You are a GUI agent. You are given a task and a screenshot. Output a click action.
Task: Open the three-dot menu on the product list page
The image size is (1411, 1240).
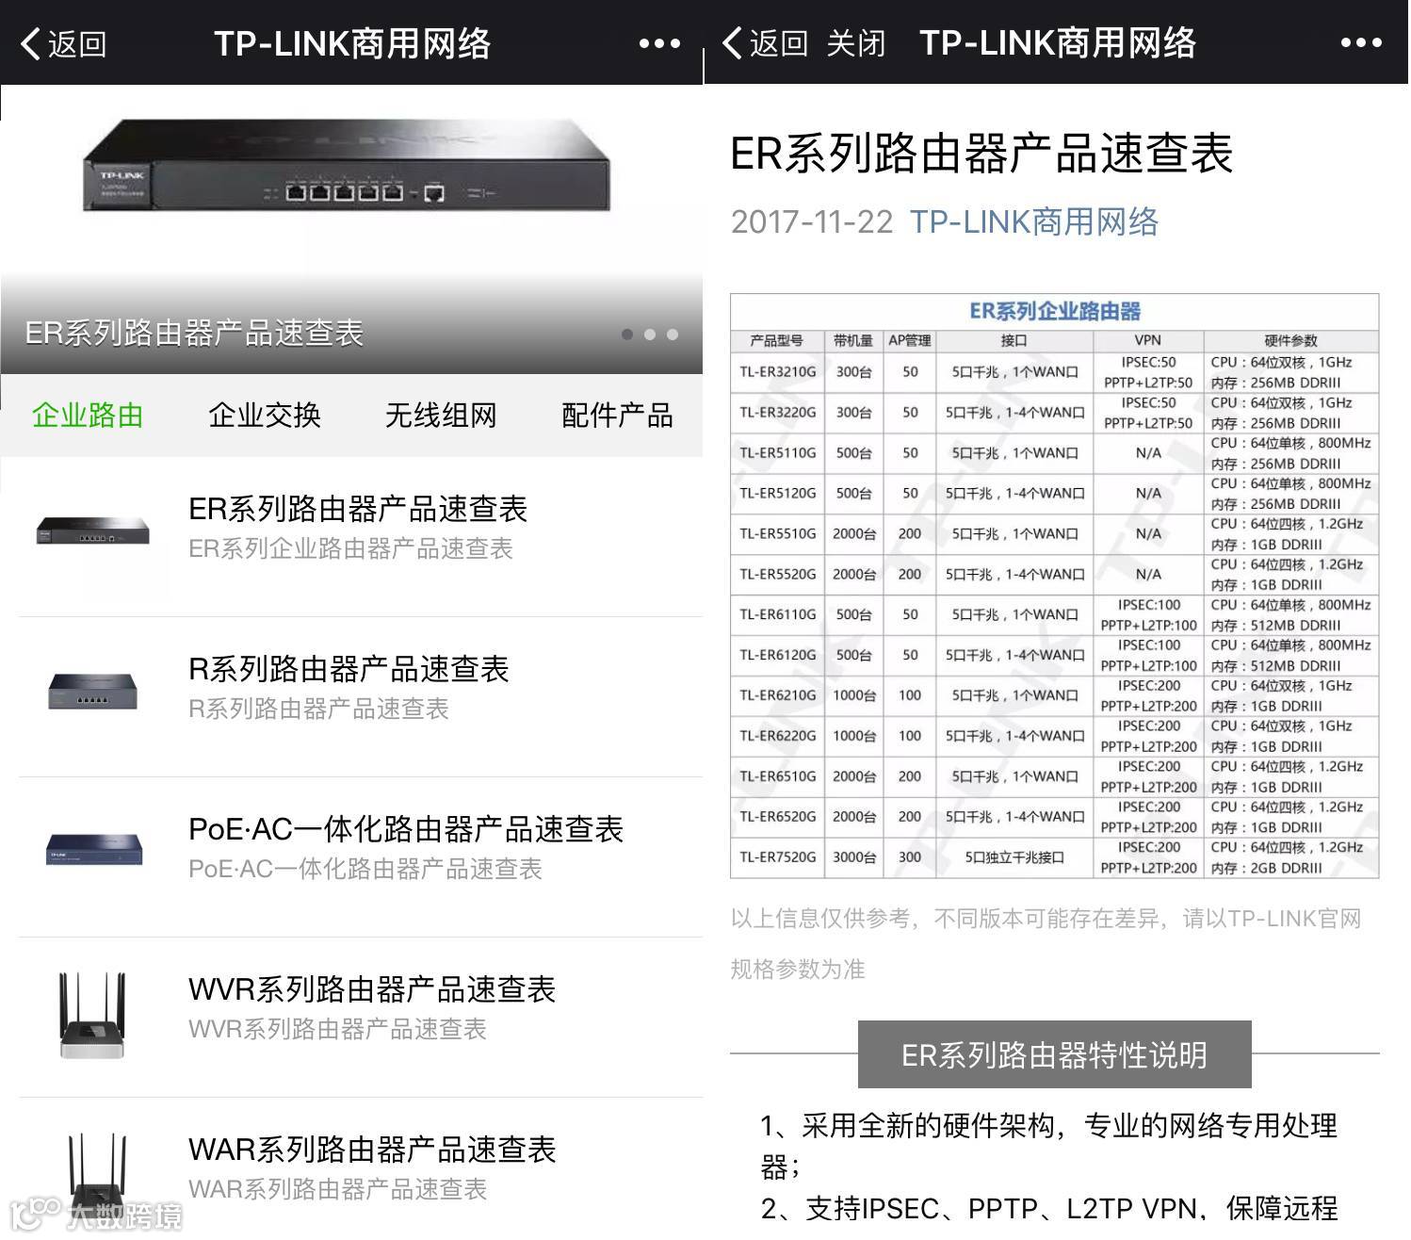[659, 43]
